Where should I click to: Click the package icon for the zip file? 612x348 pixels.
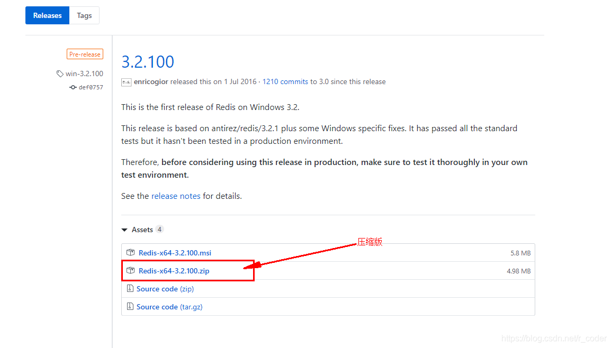(130, 270)
